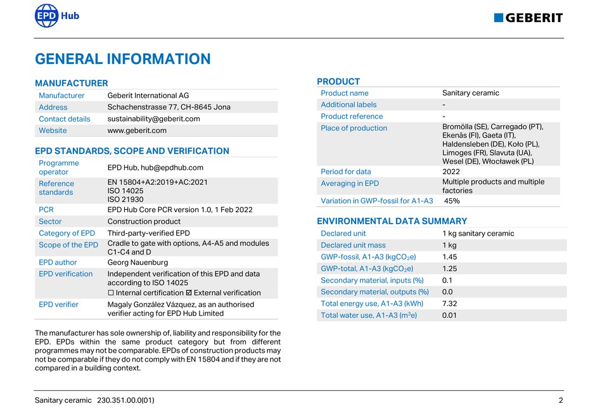Select the MANUFACTURER section heading

(72, 84)
